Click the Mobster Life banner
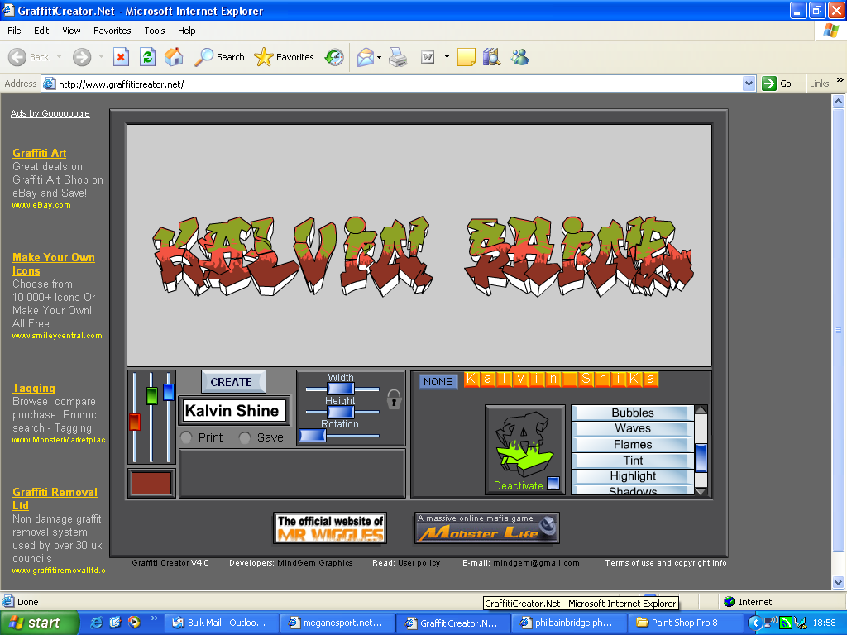 pos(486,528)
